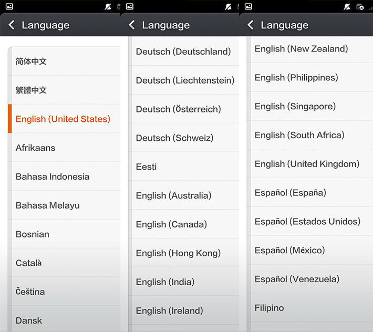Viewport: 373px width, 332px height.
Task: Tap the back arrow in the middle Language screen
Action: [x=132, y=25]
